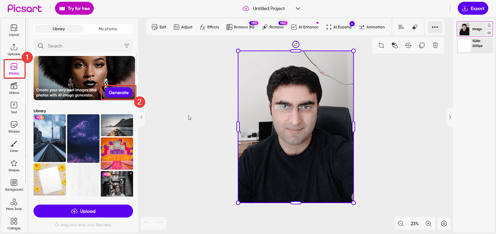This screenshot has height=234, width=496.
Task: Duplicate the selected image layer
Action: point(422,45)
